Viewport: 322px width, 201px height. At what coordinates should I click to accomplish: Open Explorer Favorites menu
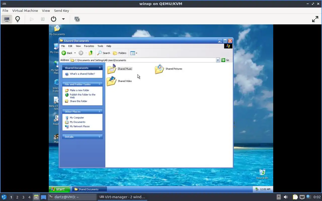point(89,46)
